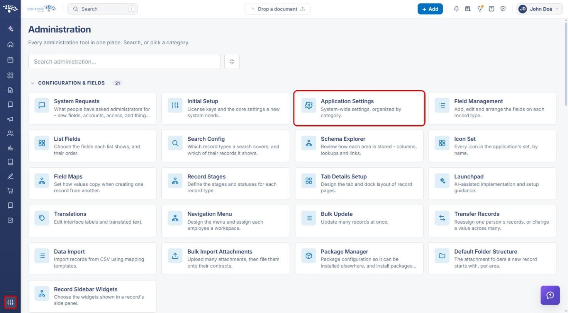Viewport: 568px width, 313px height.
Task: Open the Initial Setup tile
Action: tap(226, 108)
